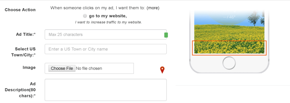
Task: Click the Ad Title input field
Action: click(x=106, y=34)
